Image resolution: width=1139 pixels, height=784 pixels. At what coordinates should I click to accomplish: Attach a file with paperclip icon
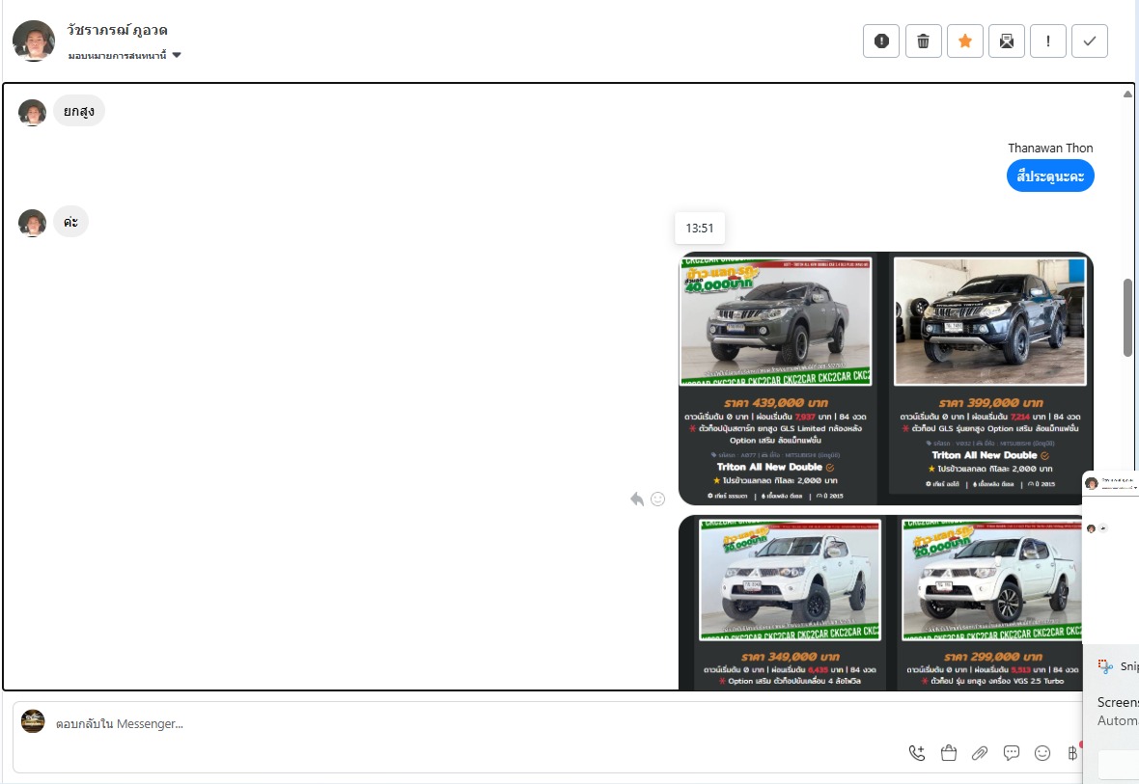[x=980, y=753]
